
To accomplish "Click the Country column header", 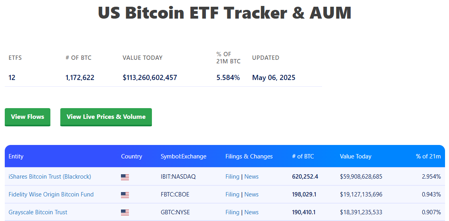I will point(131,156).
